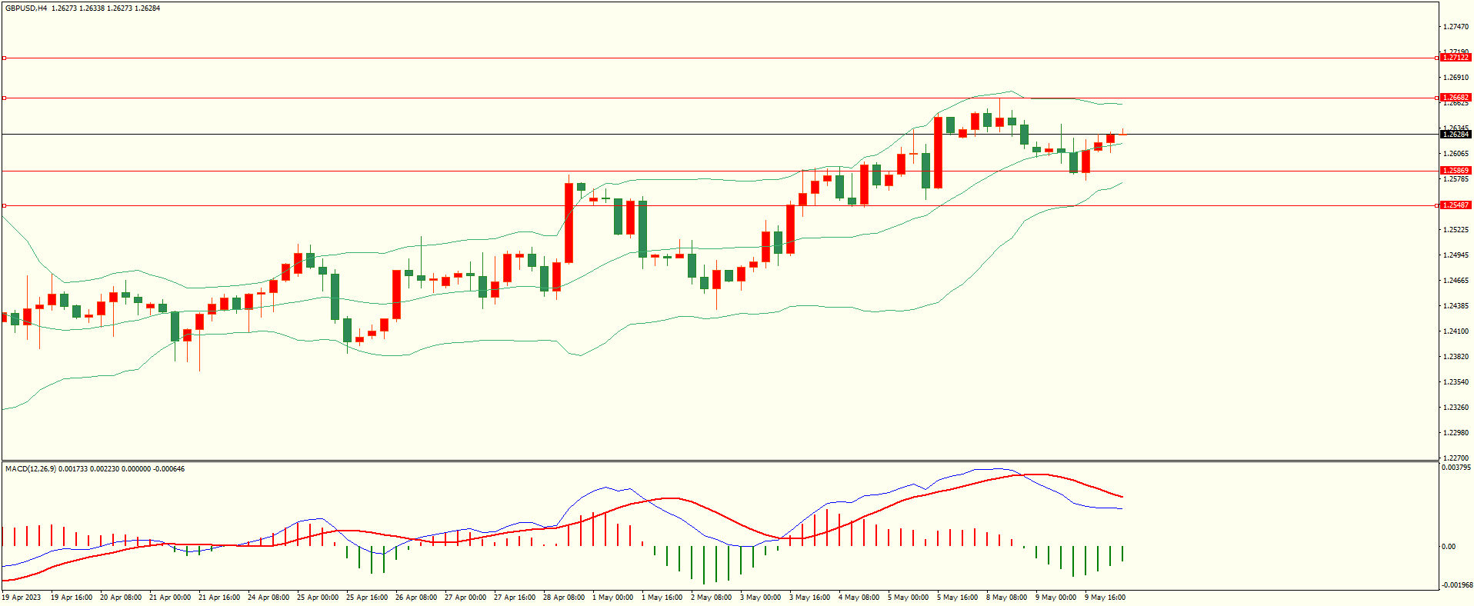Click the 25 Apr 00:00 time label

pos(318,598)
